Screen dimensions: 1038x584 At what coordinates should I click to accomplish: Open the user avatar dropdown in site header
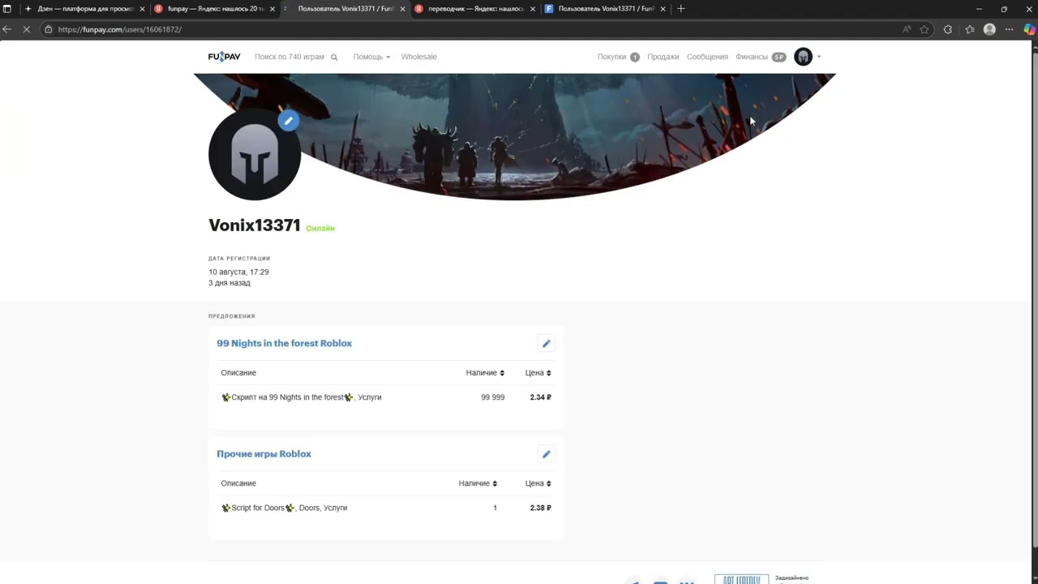click(808, 57)
